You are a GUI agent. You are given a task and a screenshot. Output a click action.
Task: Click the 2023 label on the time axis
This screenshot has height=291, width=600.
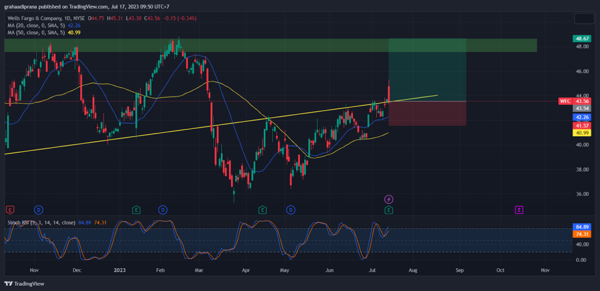(120, 271)
